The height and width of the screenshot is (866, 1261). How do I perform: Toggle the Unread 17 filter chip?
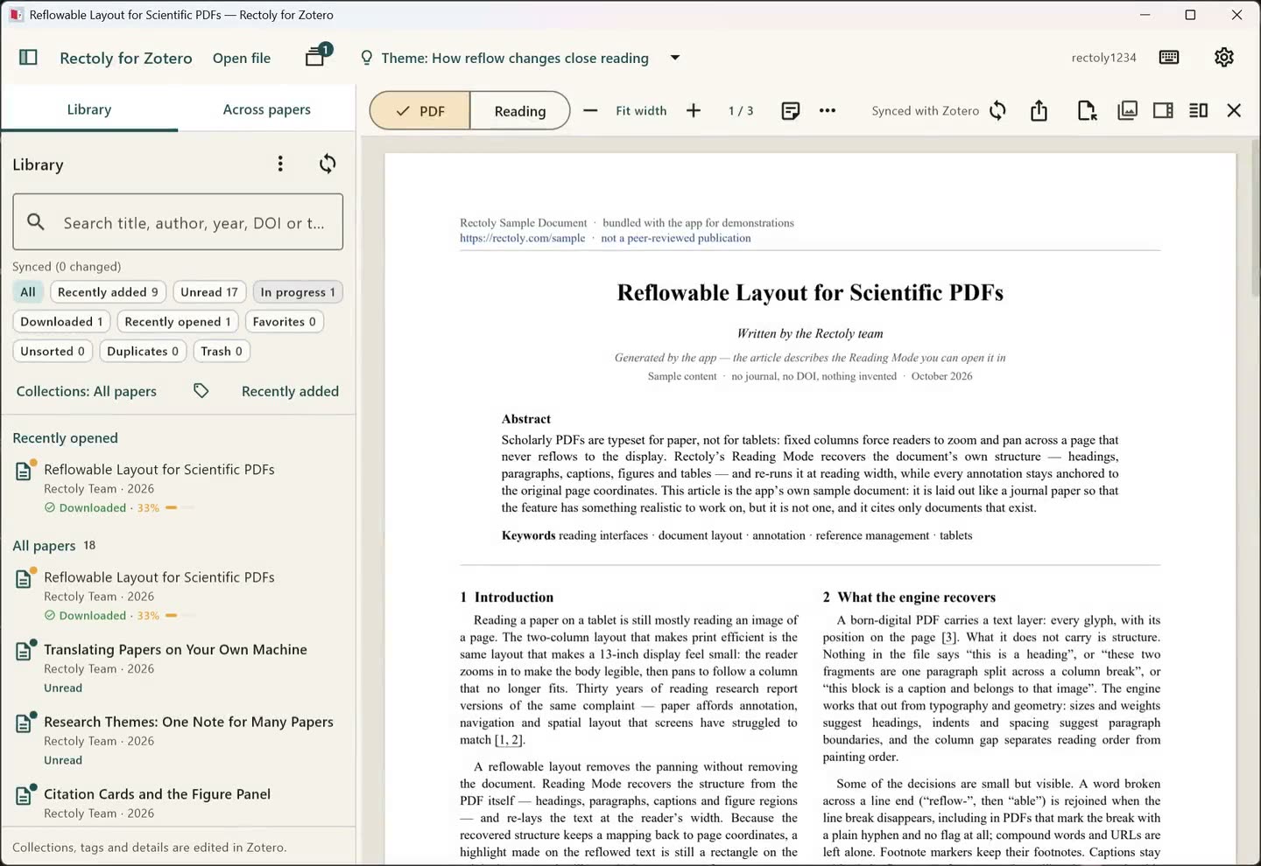click(209, 292)
